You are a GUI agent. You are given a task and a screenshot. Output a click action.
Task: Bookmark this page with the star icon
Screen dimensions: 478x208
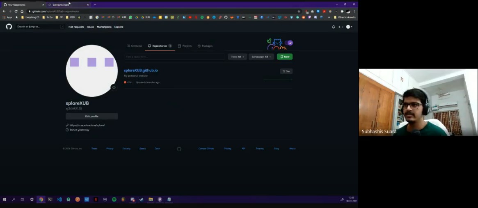[299, 11]
